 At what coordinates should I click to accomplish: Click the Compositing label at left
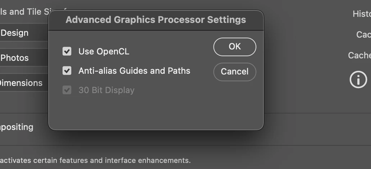click(x=17, y=127)
